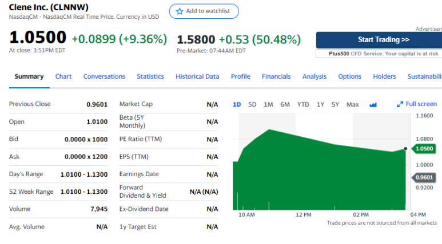Image resolution: width=442 pixels, height=244 pixels.
Task: Select the YTD chart range
Action: pyautogui.click(x=303, y=104)
